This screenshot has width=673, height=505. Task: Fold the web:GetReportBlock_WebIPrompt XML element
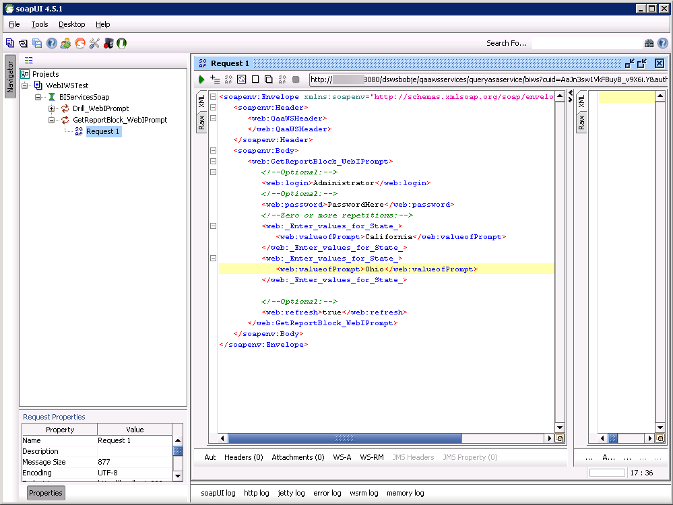pos(213,162)
